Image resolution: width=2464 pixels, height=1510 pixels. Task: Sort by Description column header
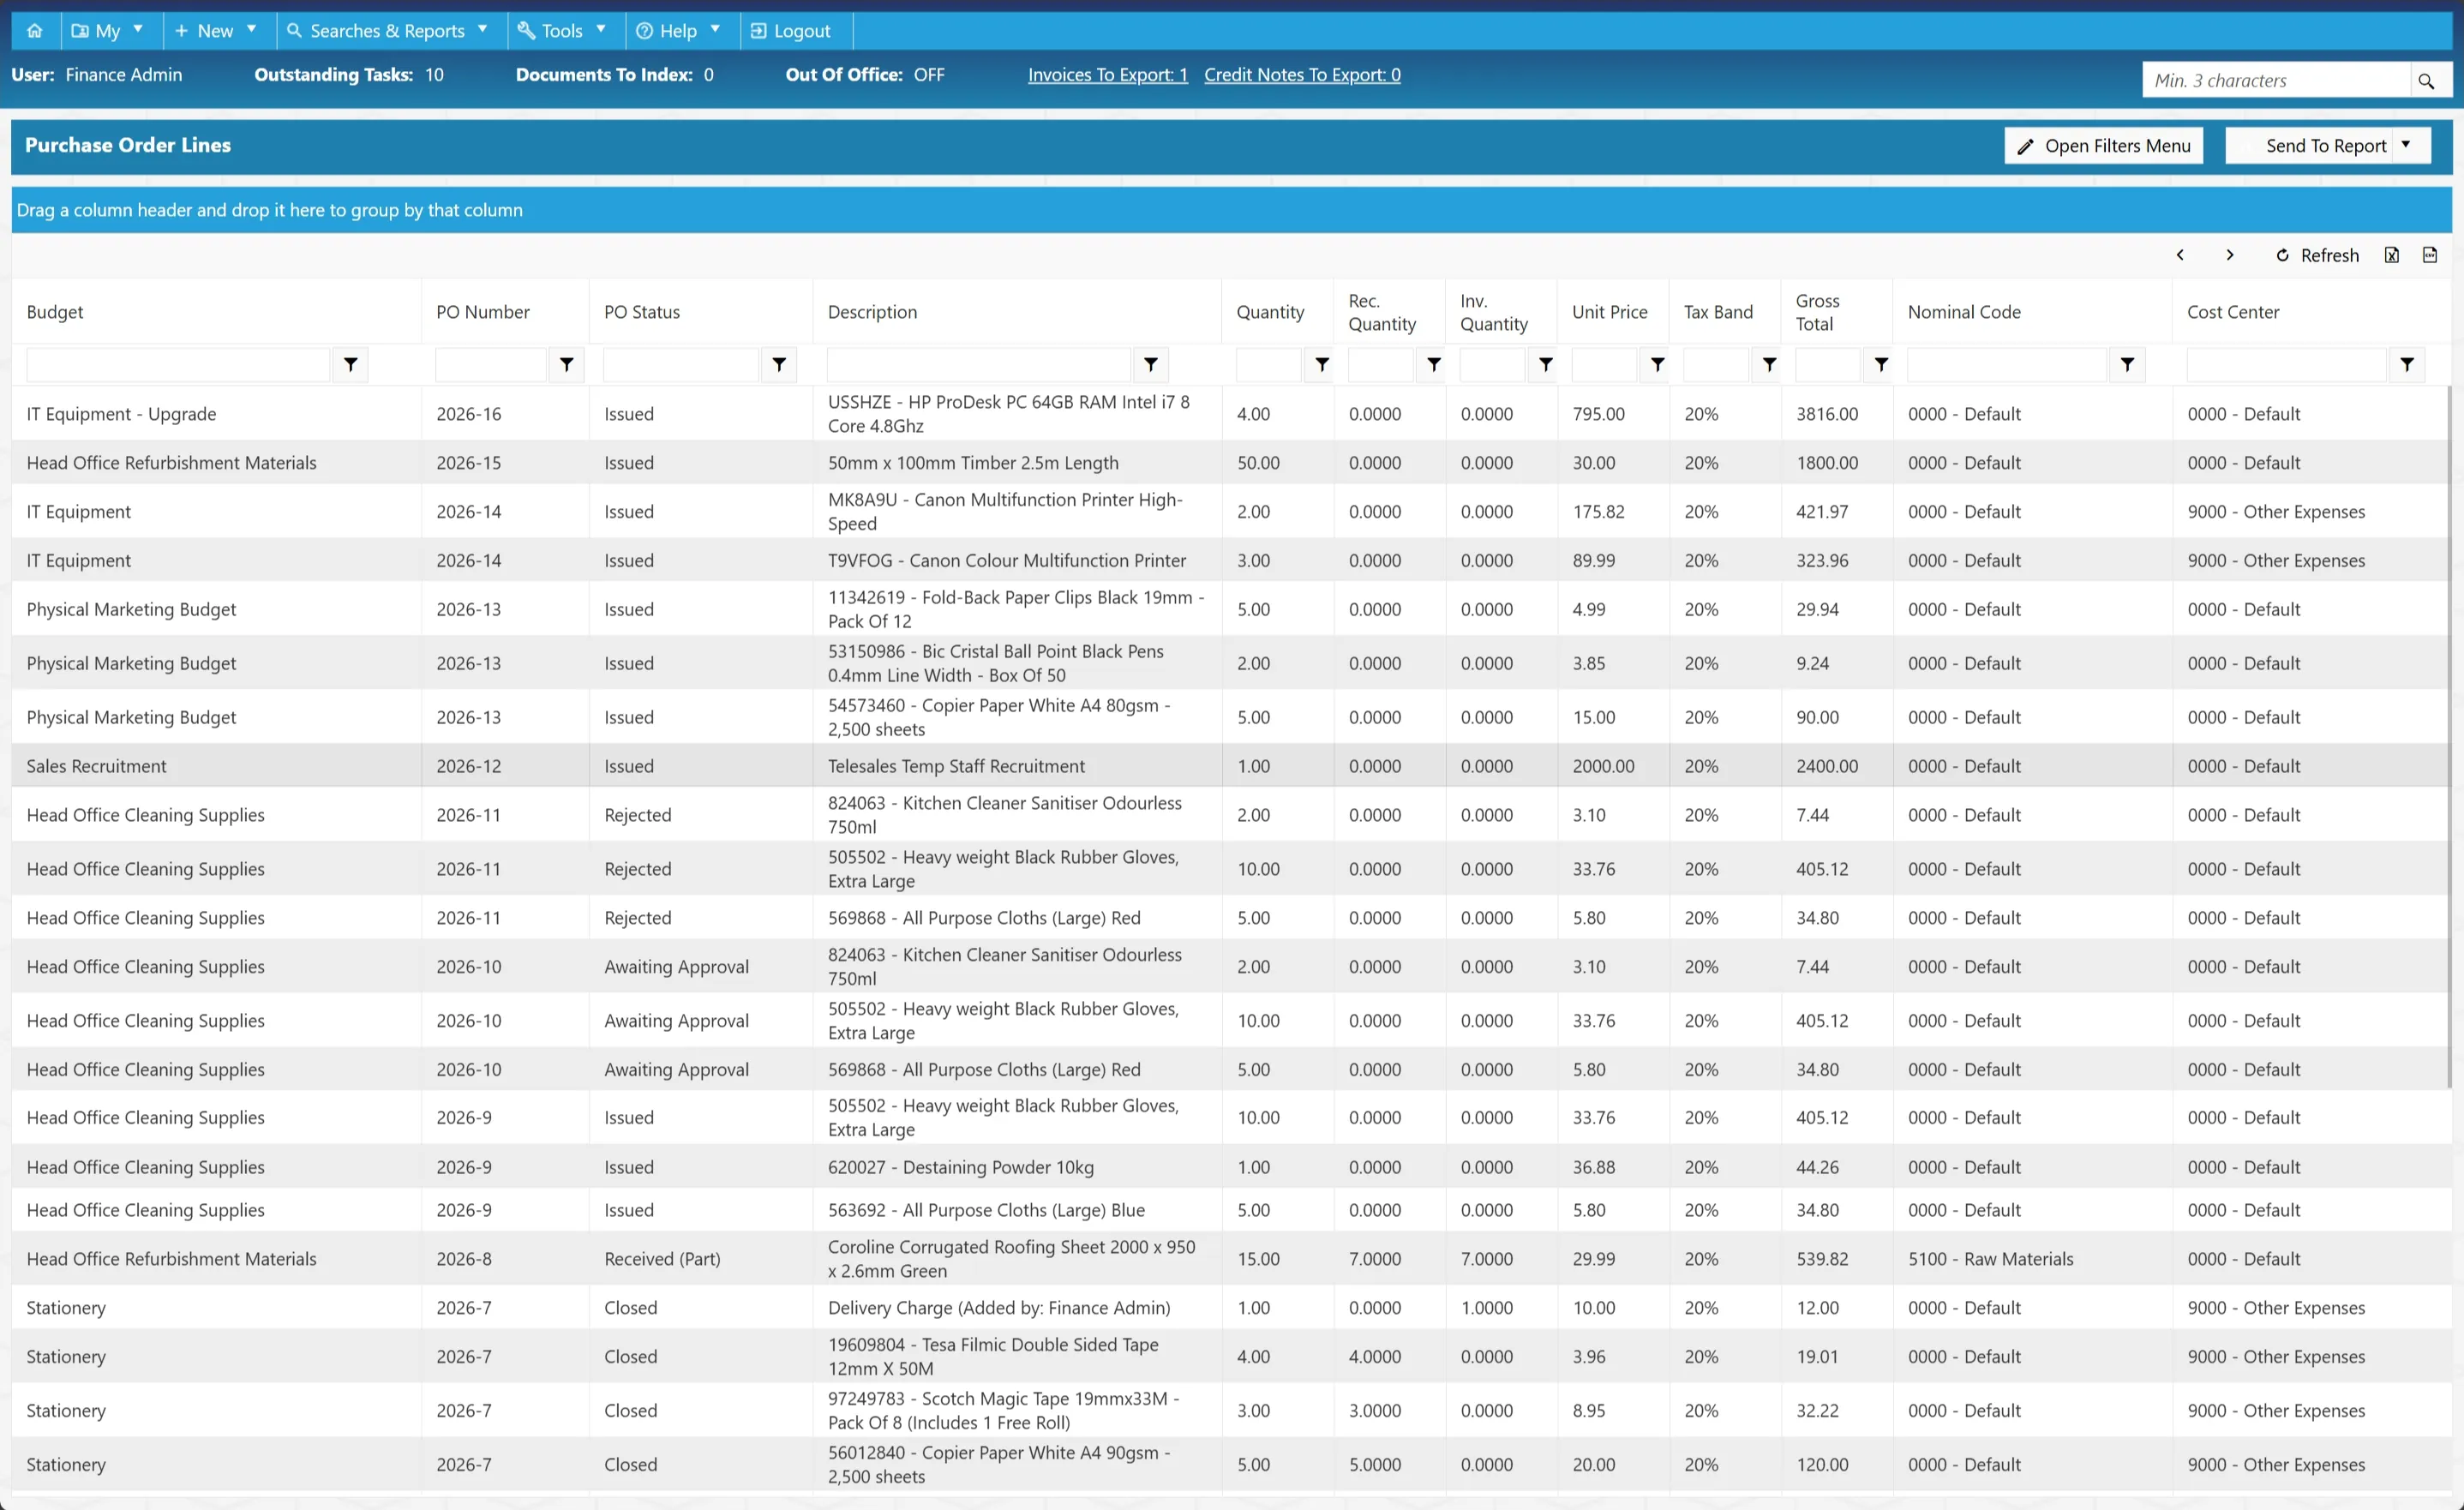tap(872, 312)
